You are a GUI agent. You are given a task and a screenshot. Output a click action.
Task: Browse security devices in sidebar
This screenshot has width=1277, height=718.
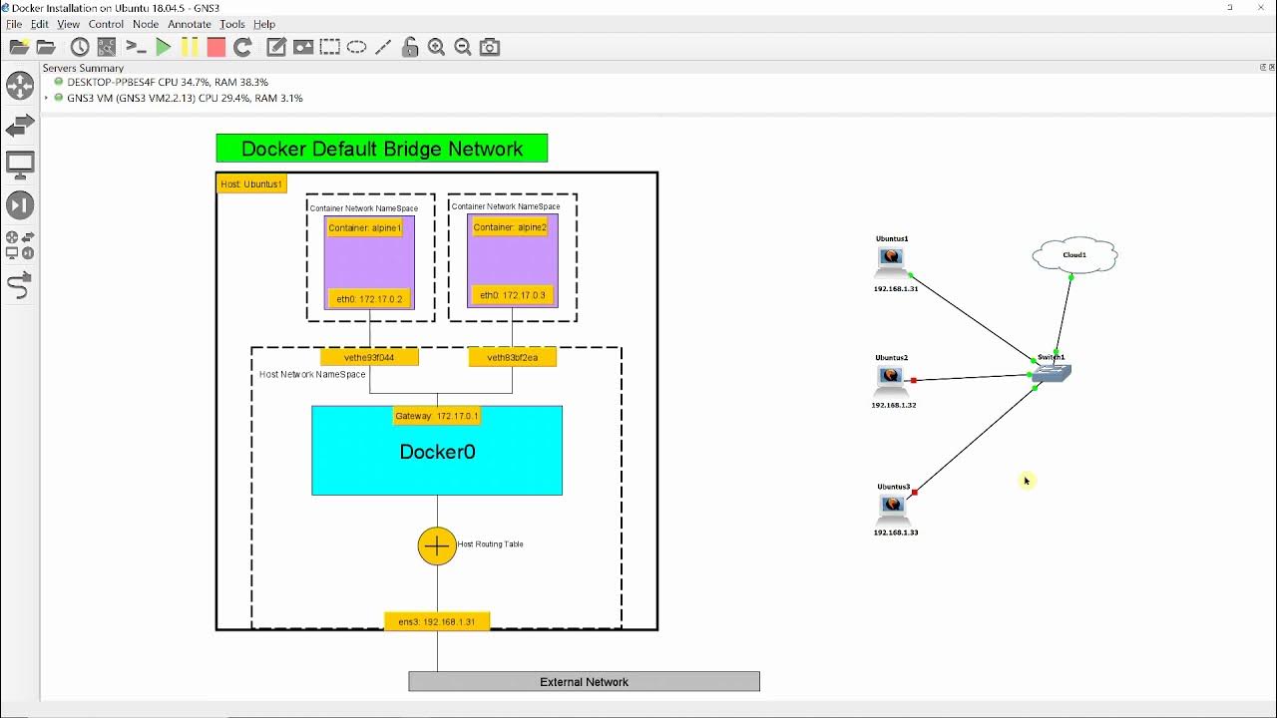(20, 205)
